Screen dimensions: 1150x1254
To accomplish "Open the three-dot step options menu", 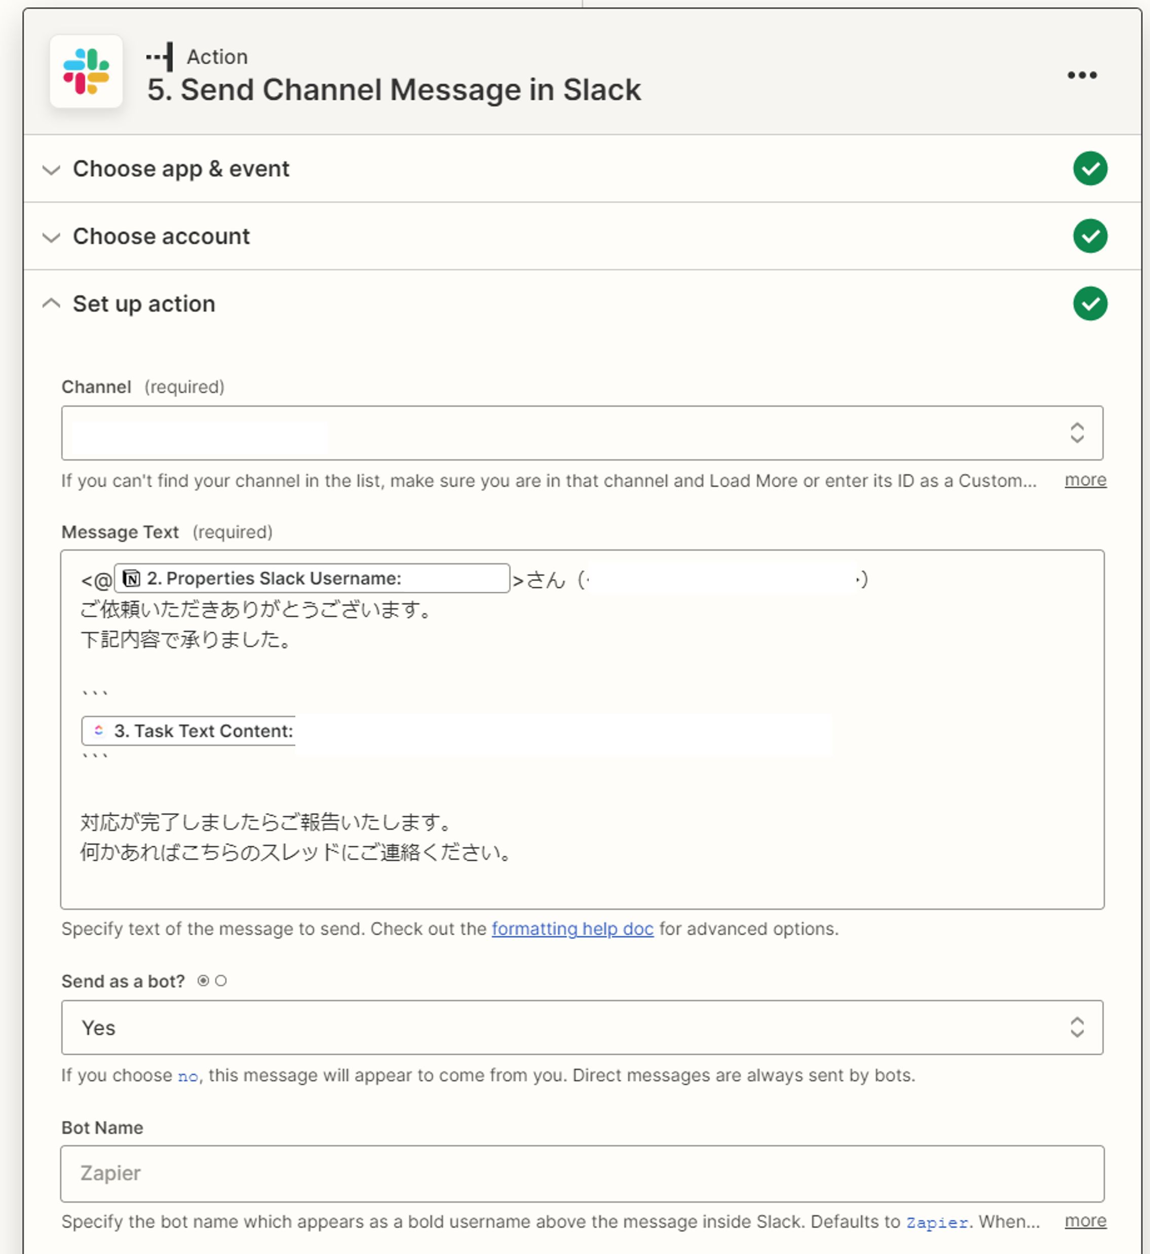I will click(1082, 75).
